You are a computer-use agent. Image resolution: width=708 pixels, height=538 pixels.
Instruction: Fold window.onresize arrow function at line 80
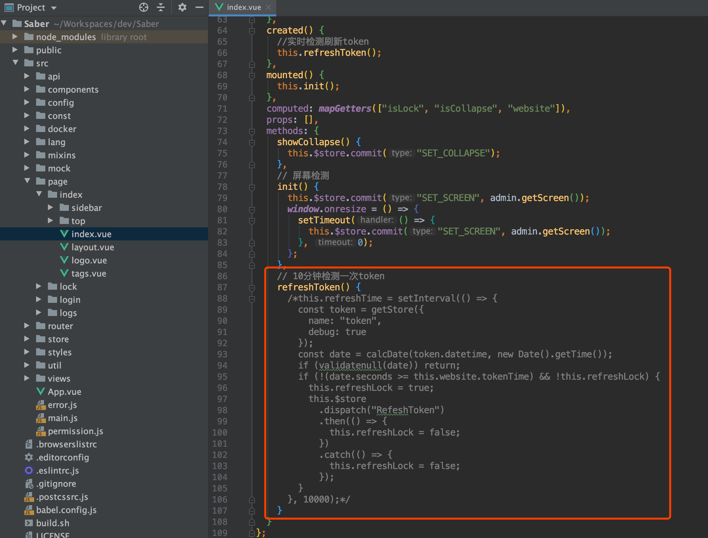click(252, 209)
